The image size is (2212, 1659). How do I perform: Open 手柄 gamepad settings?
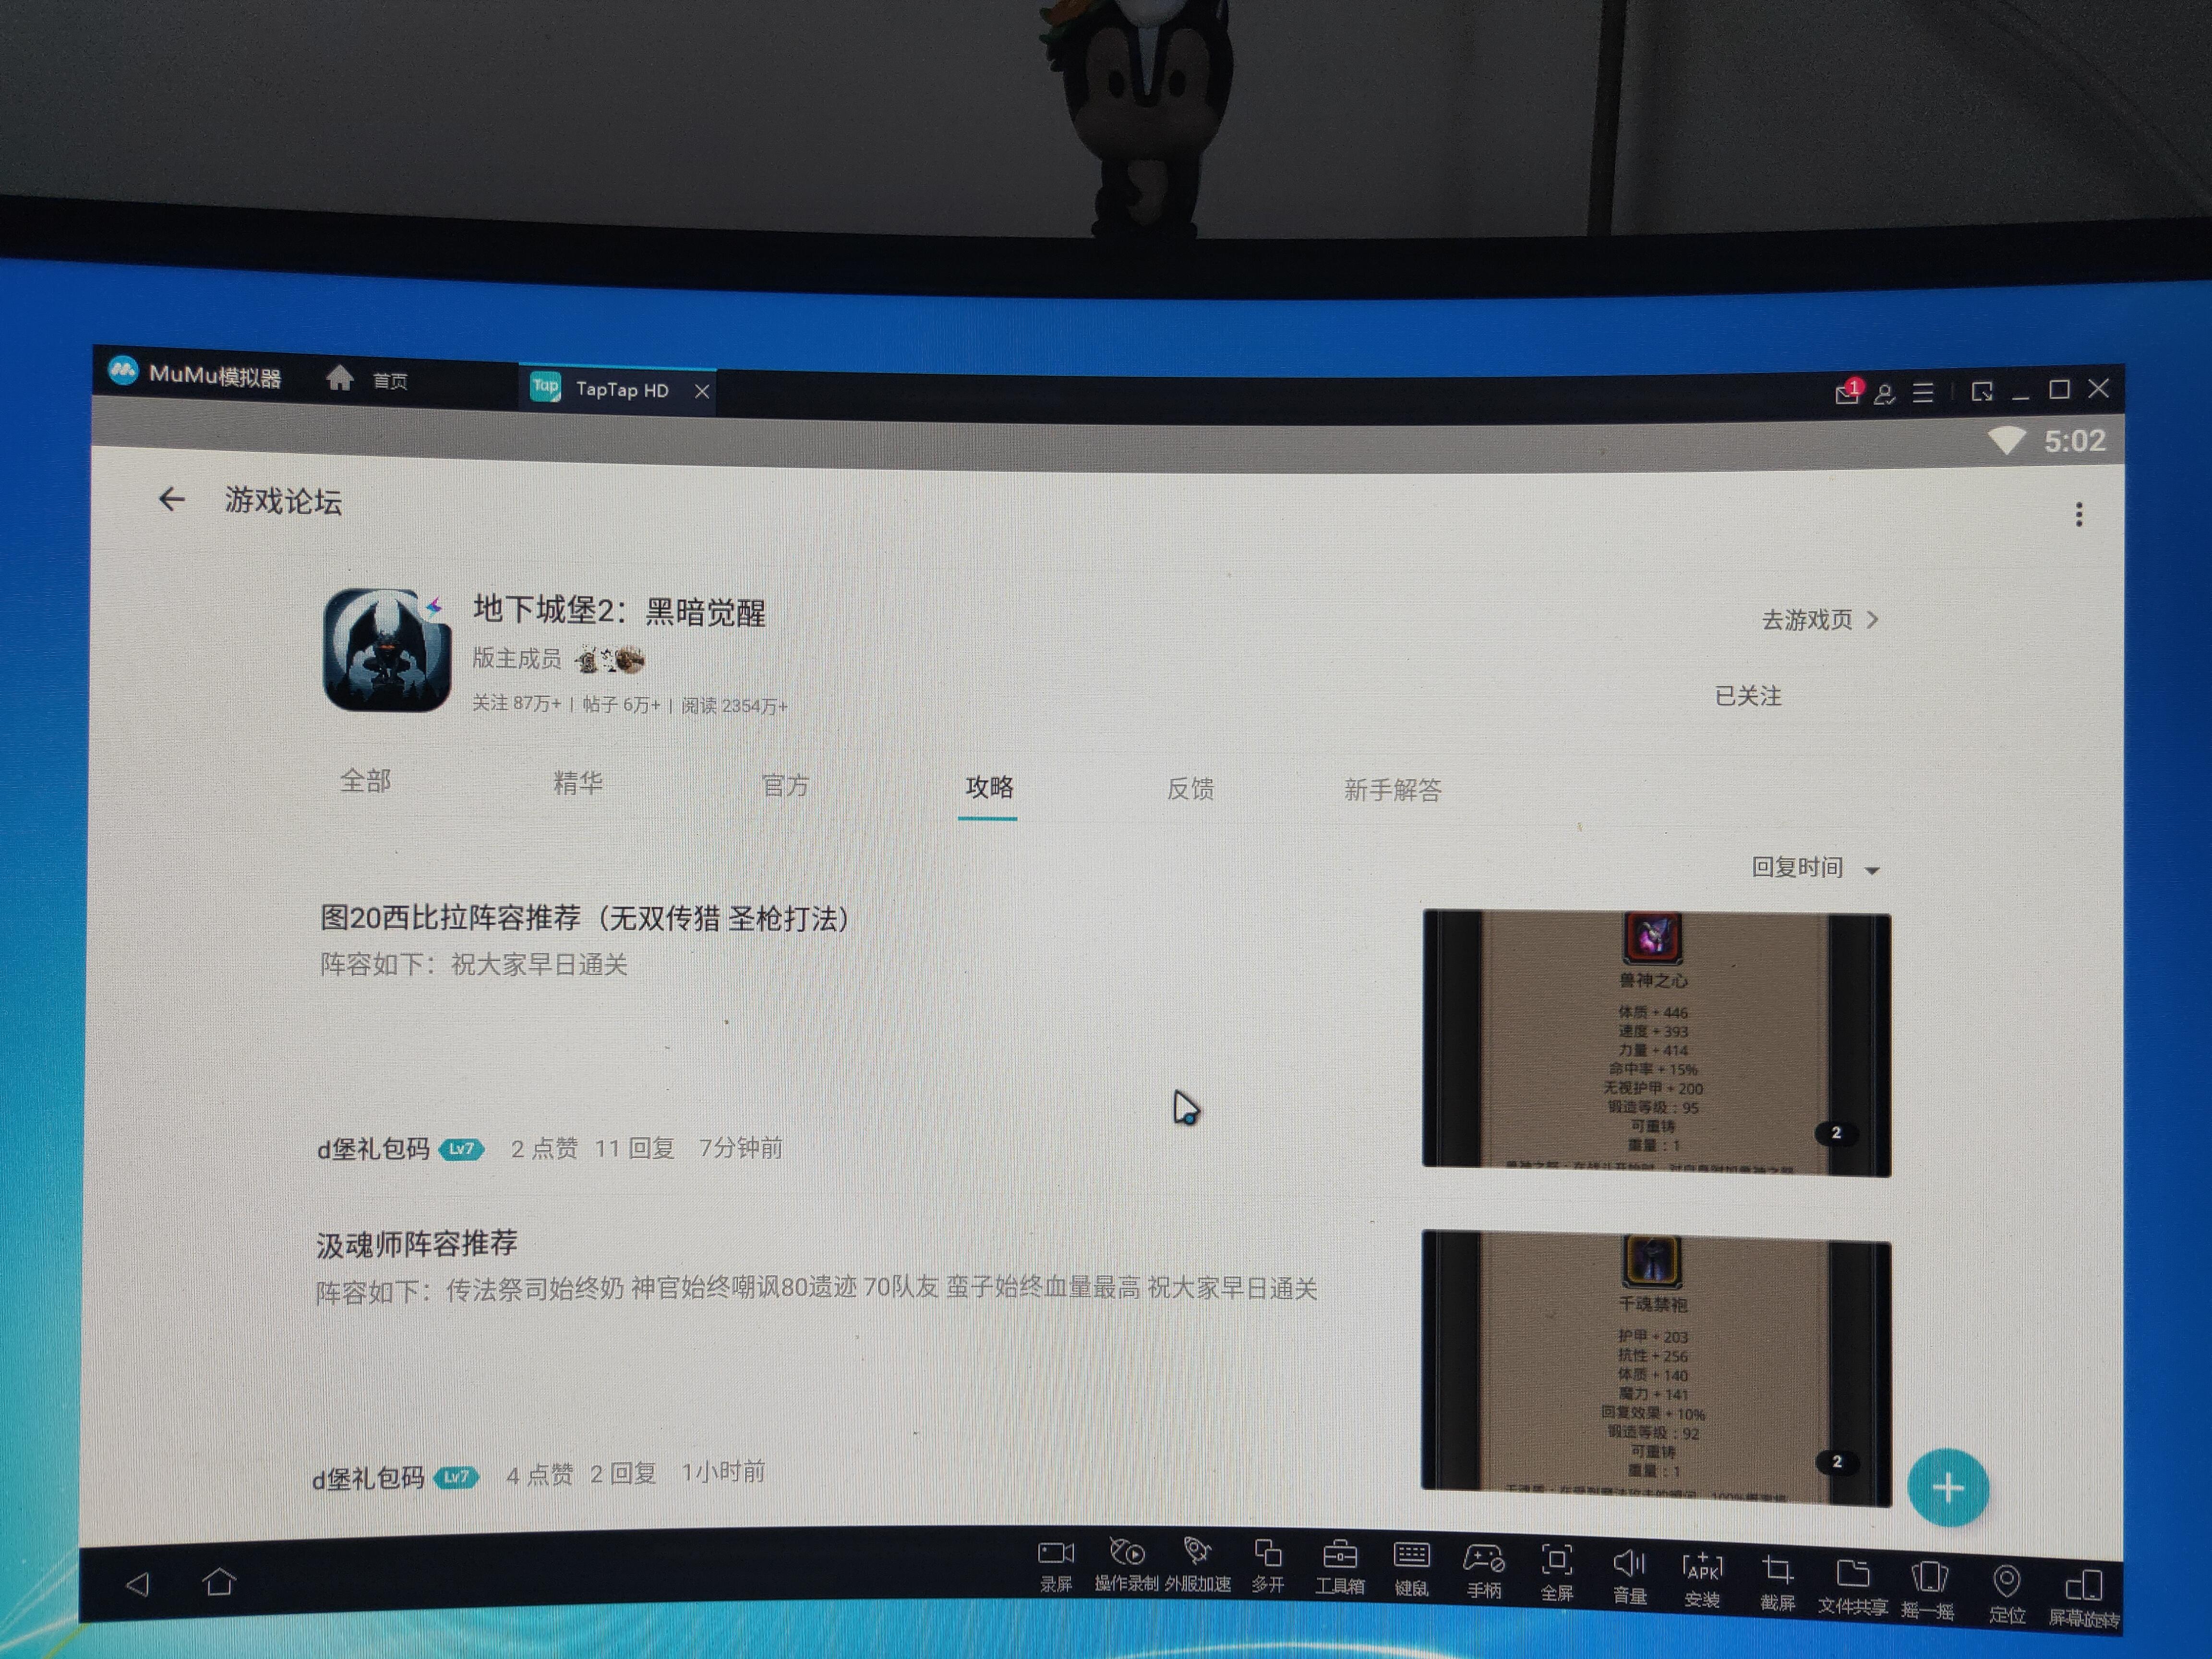tap(1483, 1572)
